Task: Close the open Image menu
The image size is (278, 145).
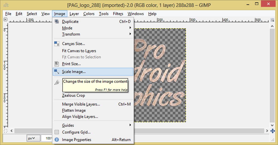Action: tap(60, 14)
